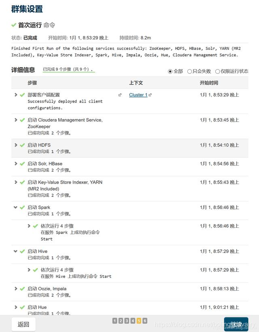Select the 只会失败 radio button
Image resolution: width=259 pixels, height=332 pixels.
(x=189, y=72)
